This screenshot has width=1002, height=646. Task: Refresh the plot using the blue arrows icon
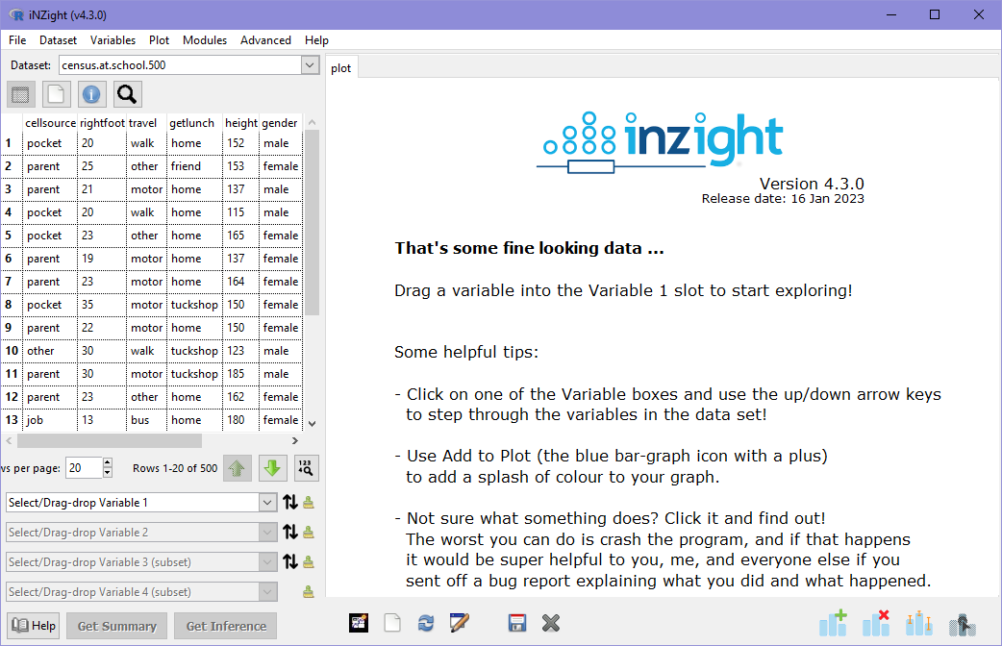pos(426,625)
